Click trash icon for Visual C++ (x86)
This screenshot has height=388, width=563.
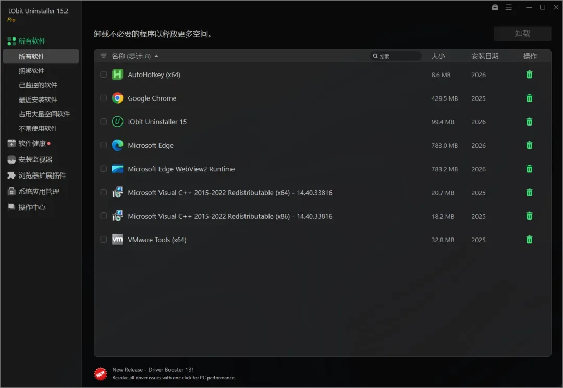click(529, 216)
